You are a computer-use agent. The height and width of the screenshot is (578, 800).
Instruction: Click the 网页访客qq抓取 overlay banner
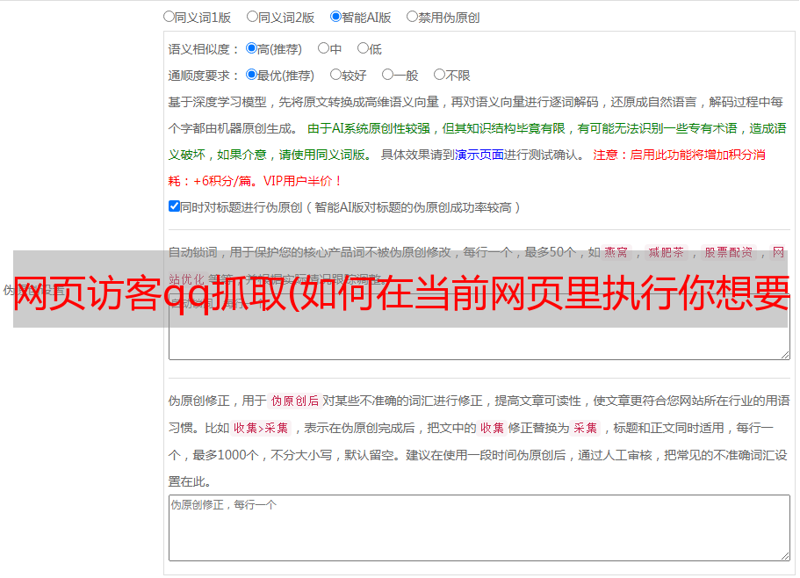(400, 289)
